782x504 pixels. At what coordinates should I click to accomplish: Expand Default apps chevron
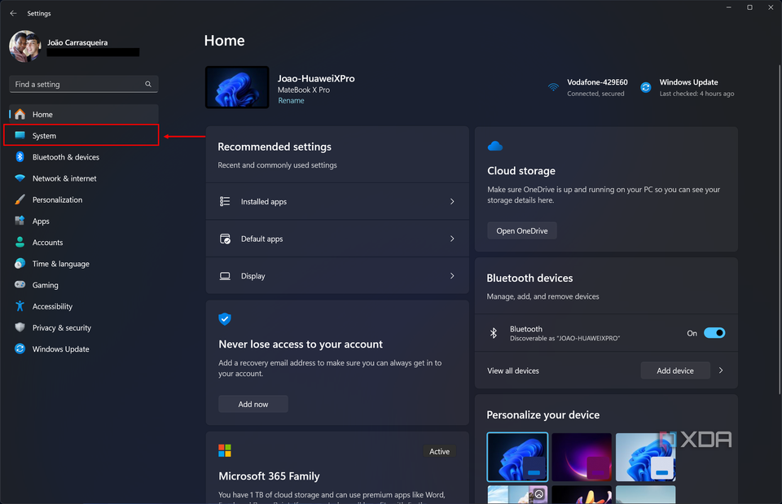pyautogui.click(x=452, y=239)
